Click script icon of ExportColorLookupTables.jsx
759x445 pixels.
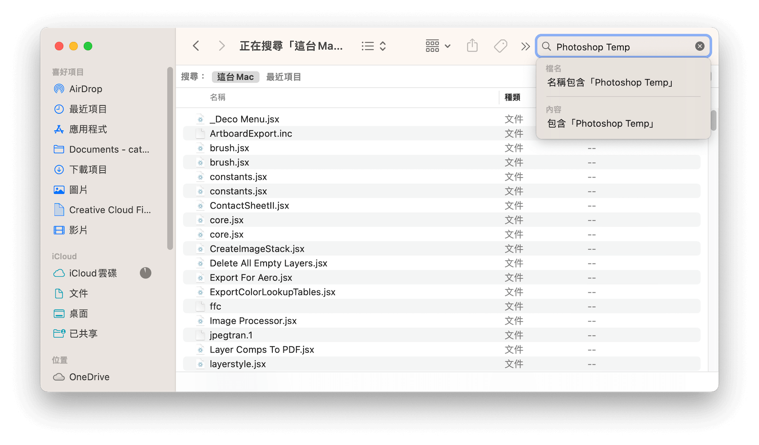pyautogui.click(x=200, y=292)
